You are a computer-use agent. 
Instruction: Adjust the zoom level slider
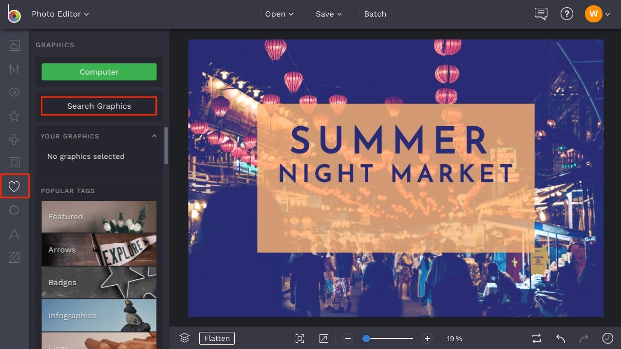click(366, 338)
